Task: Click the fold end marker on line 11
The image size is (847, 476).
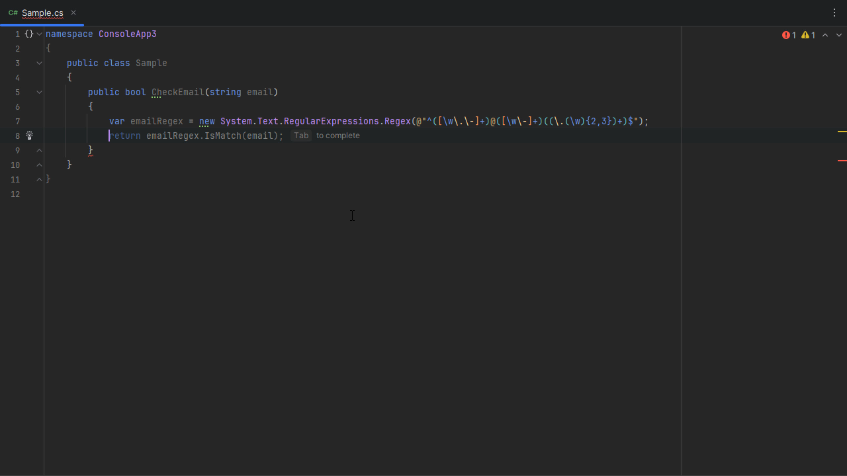Action: click(39, 179)
